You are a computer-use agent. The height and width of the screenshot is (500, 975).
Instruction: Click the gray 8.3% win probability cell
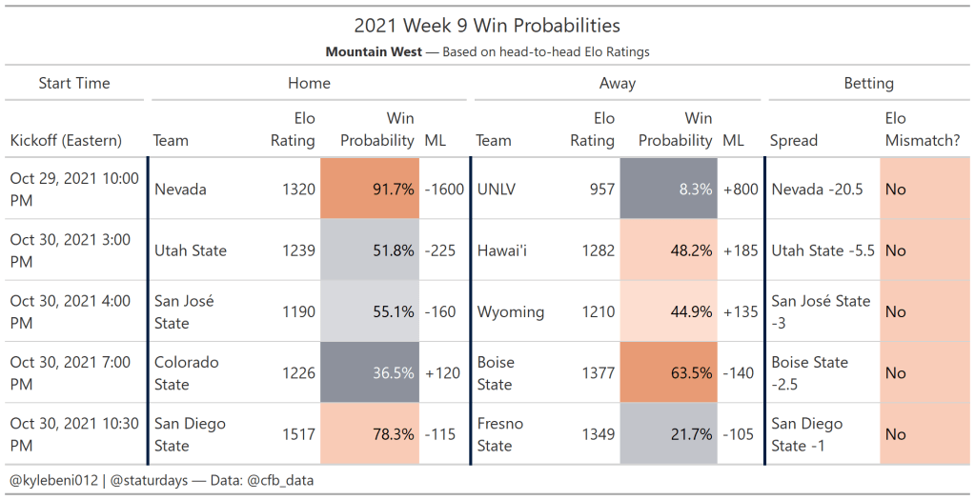[668, 190]
